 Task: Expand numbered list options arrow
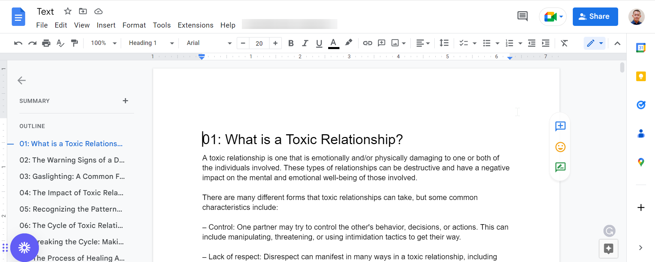(x=520, y=43)
